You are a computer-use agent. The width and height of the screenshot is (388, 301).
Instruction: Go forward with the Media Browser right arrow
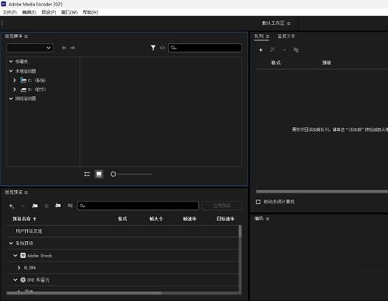[x=73, y=48]
